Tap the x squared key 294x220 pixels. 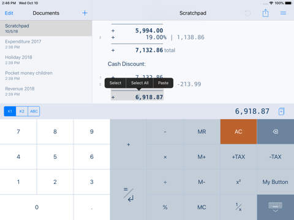click(x=238, y=182)
